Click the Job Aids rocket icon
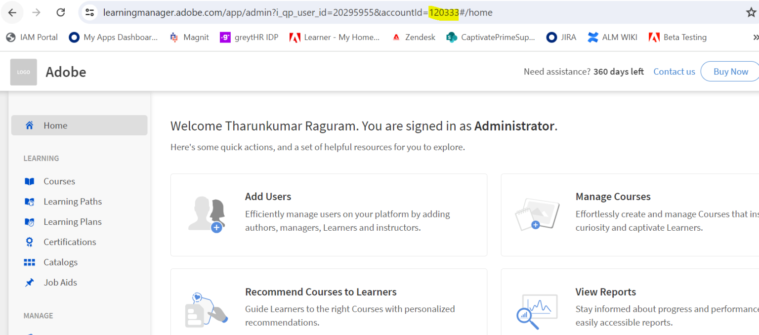The height and width of the screenshot is (335, 759). click(x=30, y=282)
